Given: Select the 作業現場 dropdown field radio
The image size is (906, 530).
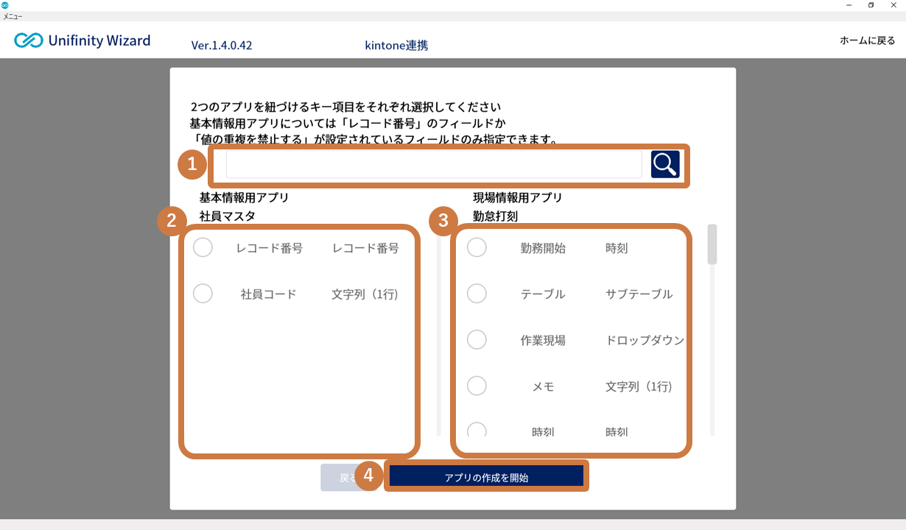Looking at the screenshot, I should (477, 339).
